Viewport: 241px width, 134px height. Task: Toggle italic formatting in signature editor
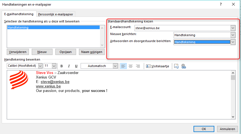pyautogui.click(x=69, y=66)
